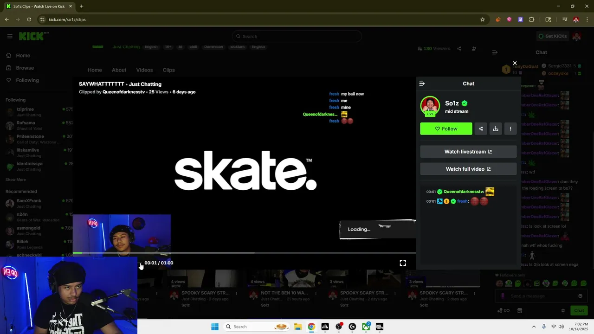
Task: Open Chrome three-dot menu
Action: click(587, 19)
